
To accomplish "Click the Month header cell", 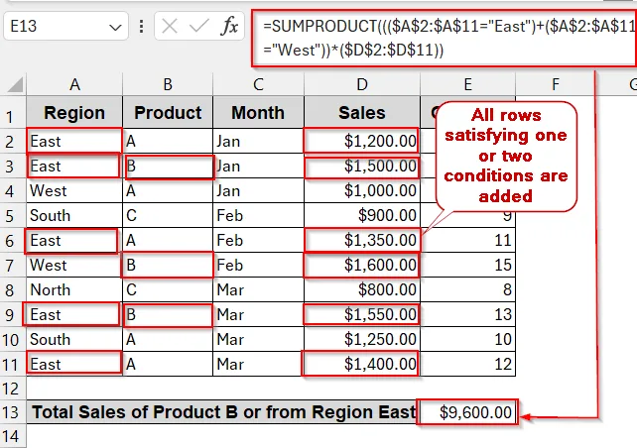I will point(258,112).
